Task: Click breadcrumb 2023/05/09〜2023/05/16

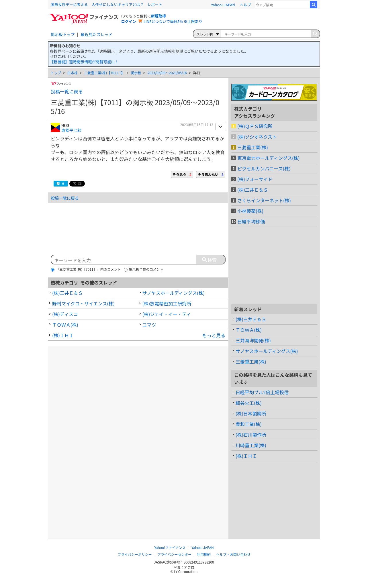Action: pos(167,73)
